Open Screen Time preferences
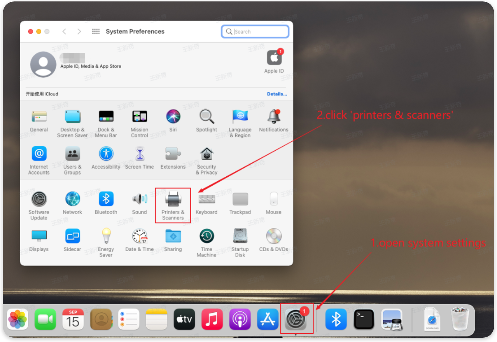The image size is (497, 342). [139, 154]
